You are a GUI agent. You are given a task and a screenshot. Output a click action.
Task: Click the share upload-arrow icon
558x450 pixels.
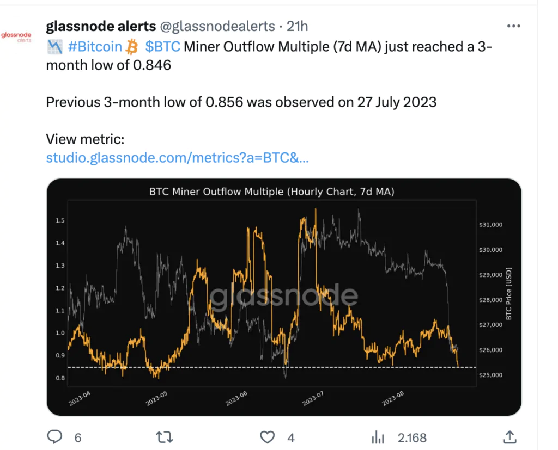pos(510,436)
